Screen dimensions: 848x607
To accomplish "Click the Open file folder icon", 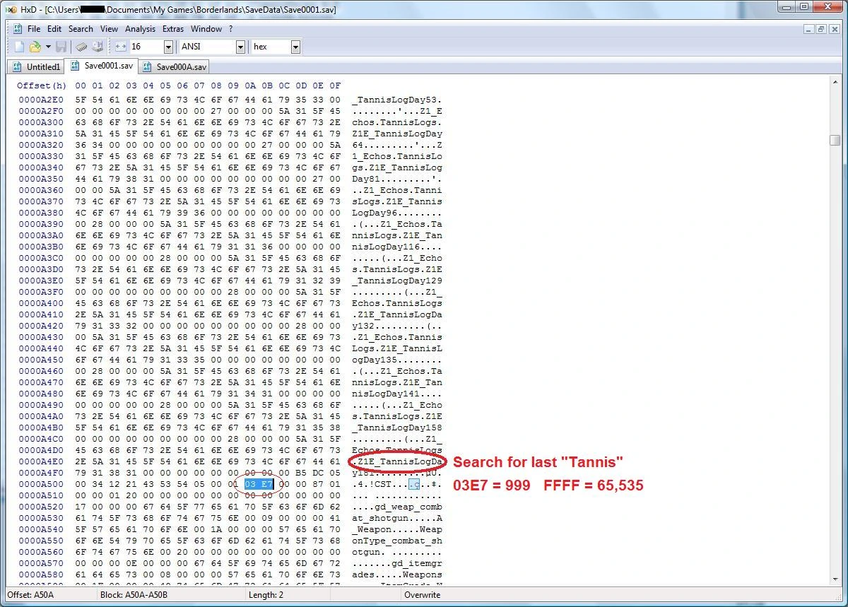I will 35,47.
